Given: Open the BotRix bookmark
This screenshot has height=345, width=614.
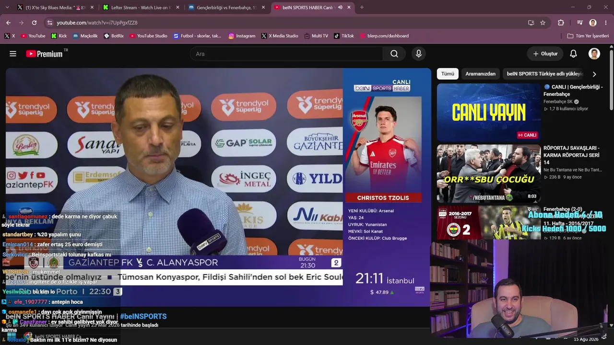Looking at the screenshot, I should (113, 36).
